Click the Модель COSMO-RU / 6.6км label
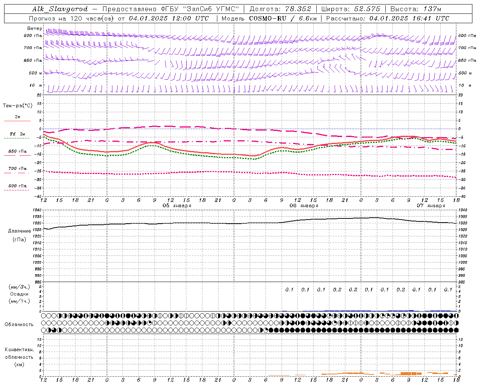478x383 pixels. [x=269, y=18]
